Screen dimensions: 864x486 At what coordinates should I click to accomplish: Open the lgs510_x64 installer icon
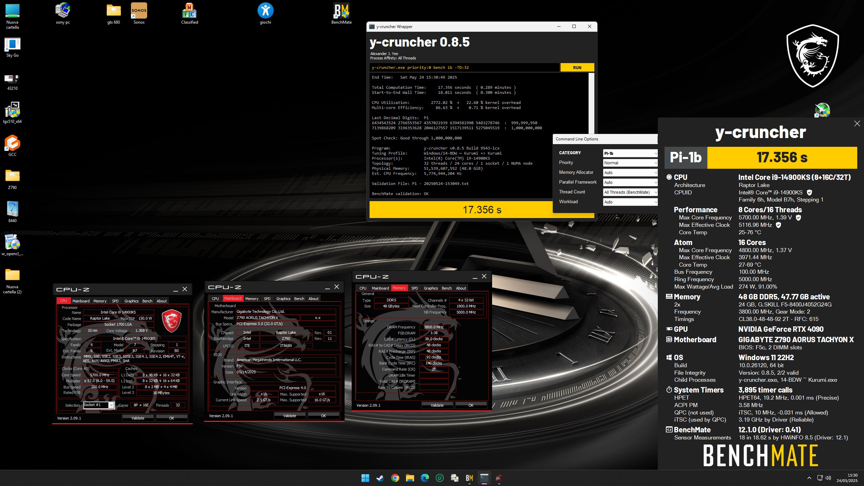click(x=12, y=113)
